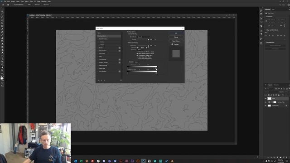Click the plus button beside Color Overlay
Screen dimensions: 290x163
[x=120, y=60]
